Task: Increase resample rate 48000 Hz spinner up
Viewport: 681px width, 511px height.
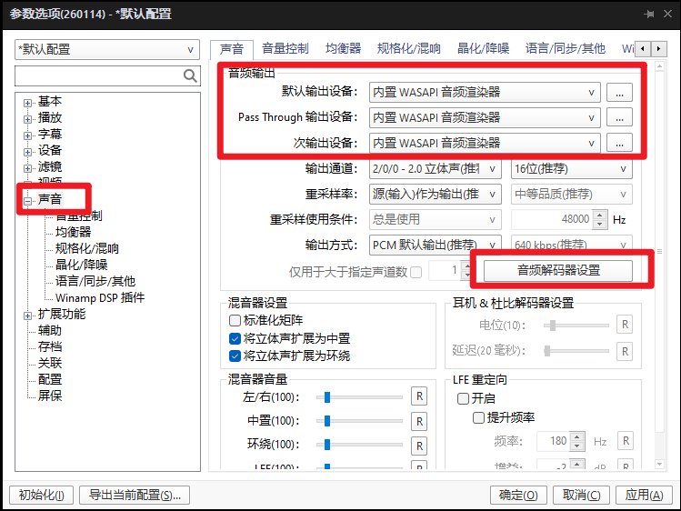Action: tap(600, 215)
